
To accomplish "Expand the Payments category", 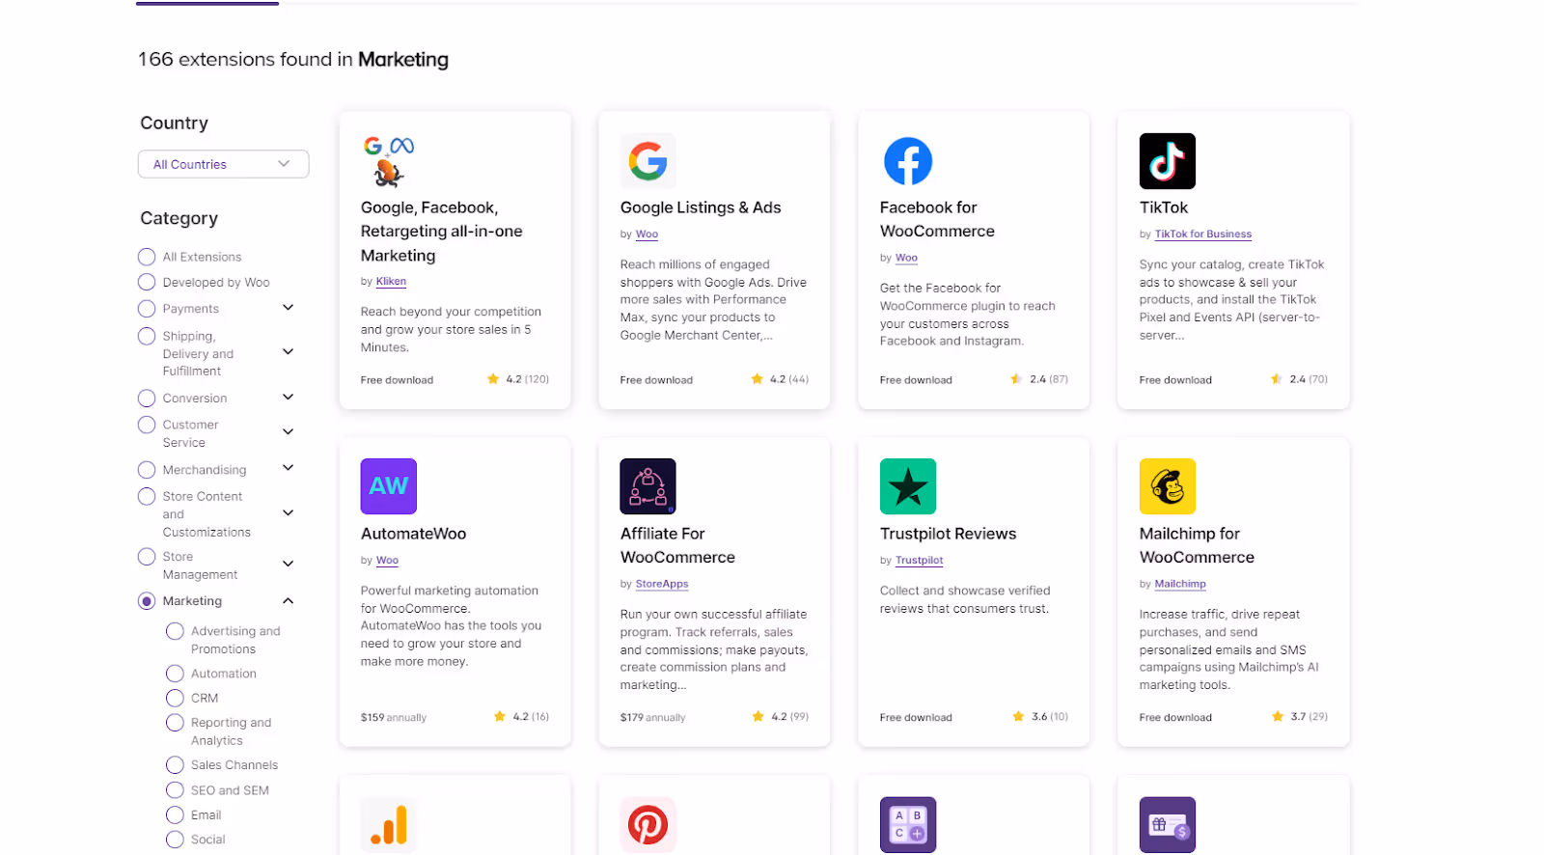I will coord(288,307).
